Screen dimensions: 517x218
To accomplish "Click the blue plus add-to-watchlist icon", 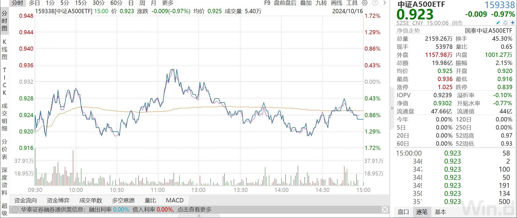I will point(513,23).
